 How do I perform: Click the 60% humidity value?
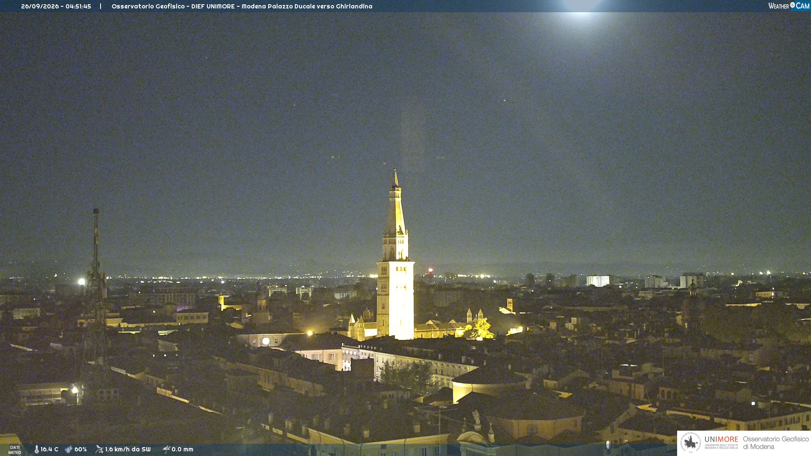(x=80, y=449)
